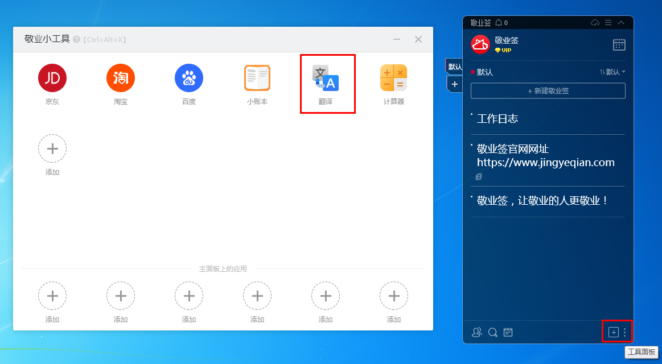The width and height of the screenshot is (662, 364).
Task: Click the 敬业签 red avatar logo
Action: point(480,45)
